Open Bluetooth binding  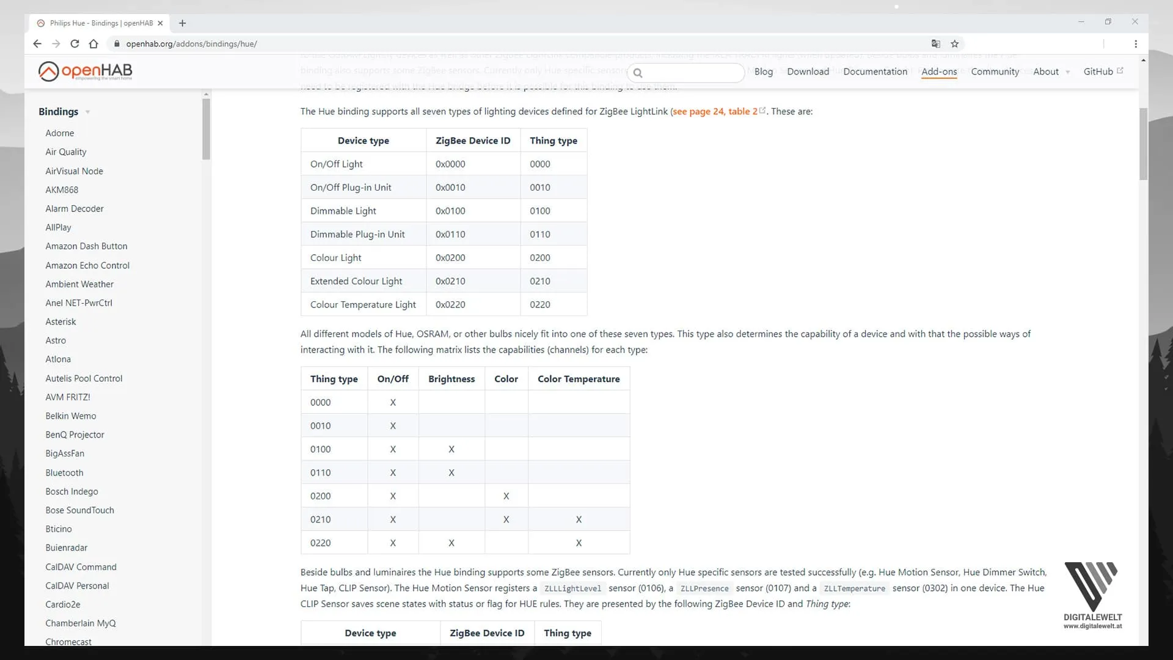(64, 472)
